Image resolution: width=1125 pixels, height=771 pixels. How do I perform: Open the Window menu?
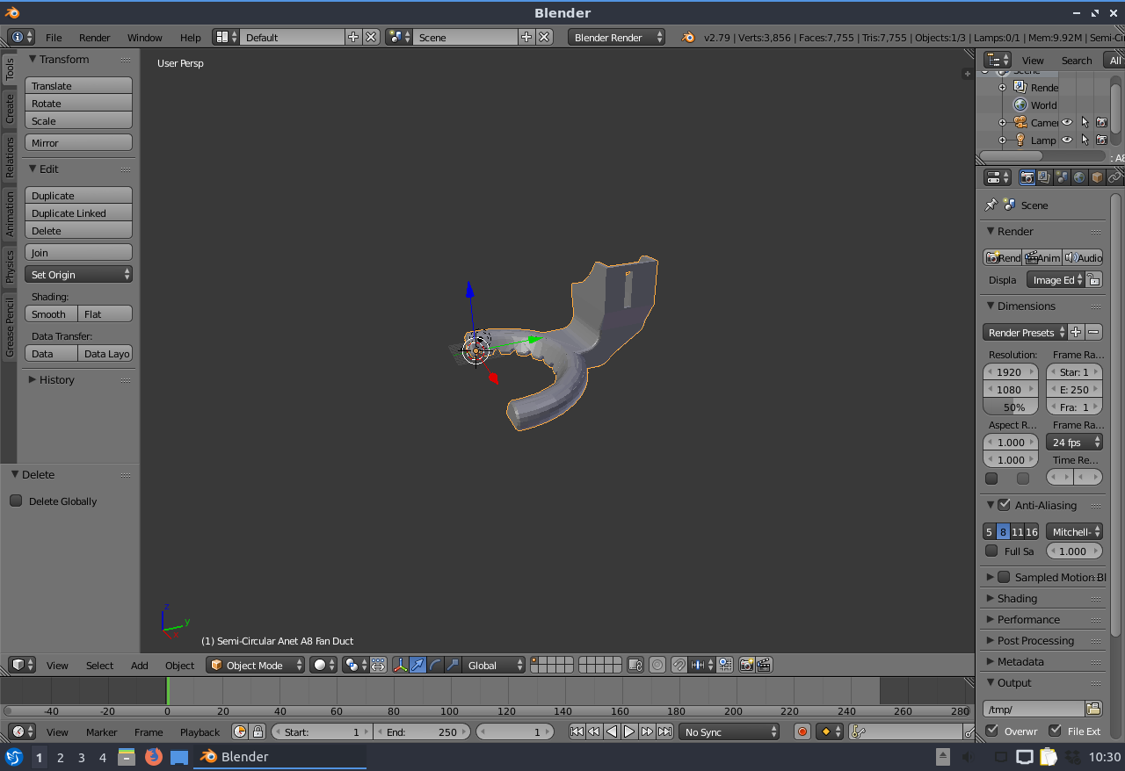[x=145, y=37]
